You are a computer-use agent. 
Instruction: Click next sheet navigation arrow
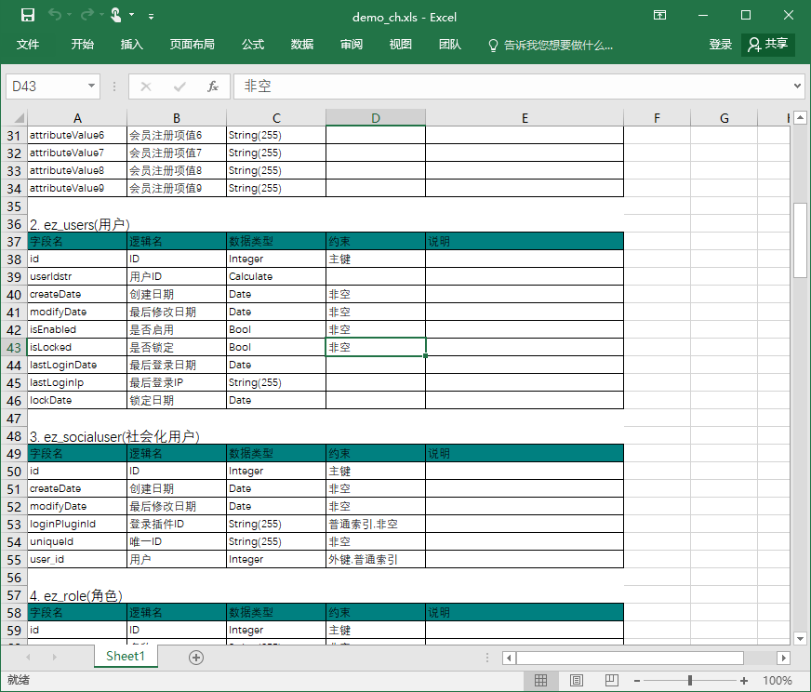(54, 658)
